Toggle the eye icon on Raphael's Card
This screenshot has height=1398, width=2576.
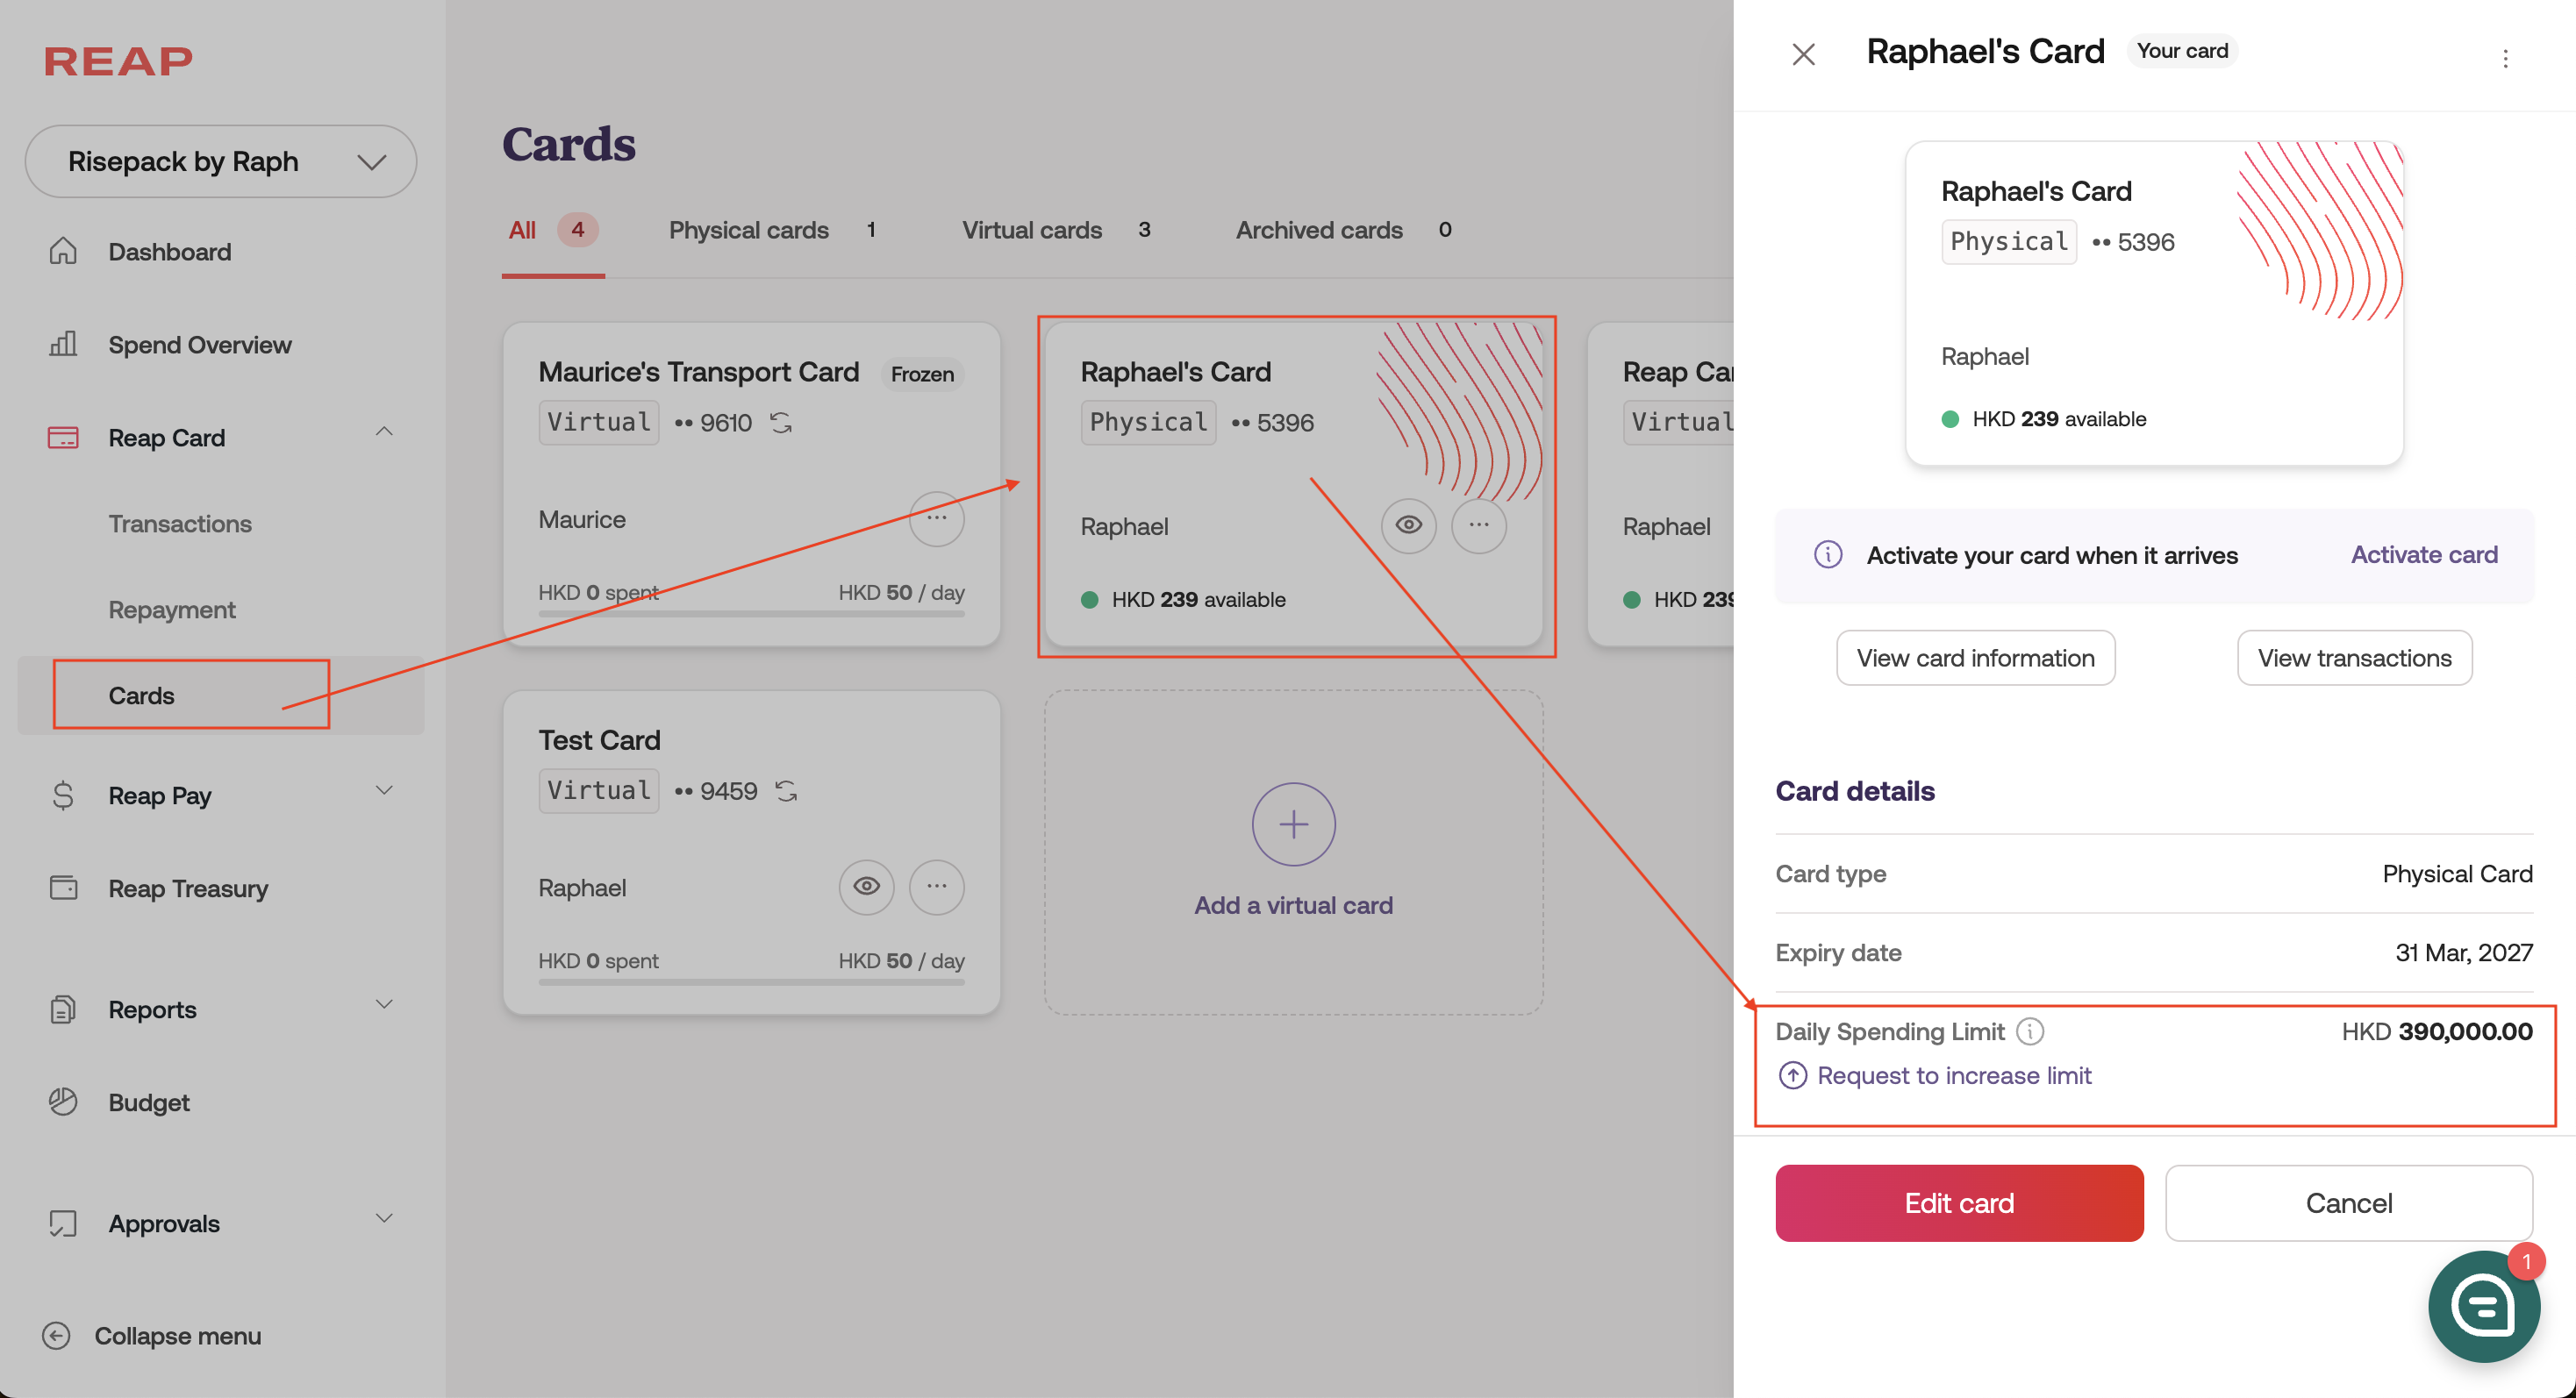(1408, 524)
